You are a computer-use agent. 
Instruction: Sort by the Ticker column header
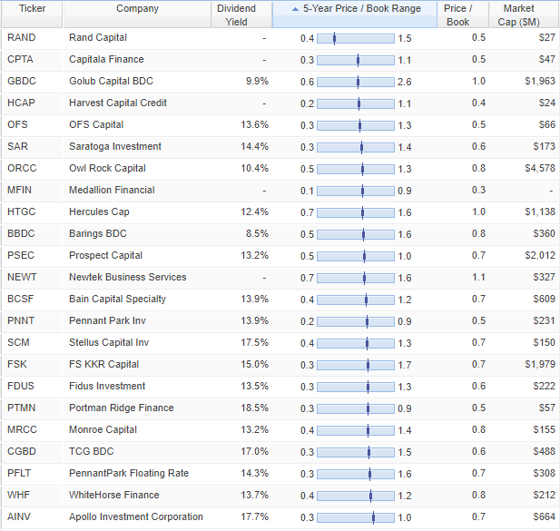32,15
